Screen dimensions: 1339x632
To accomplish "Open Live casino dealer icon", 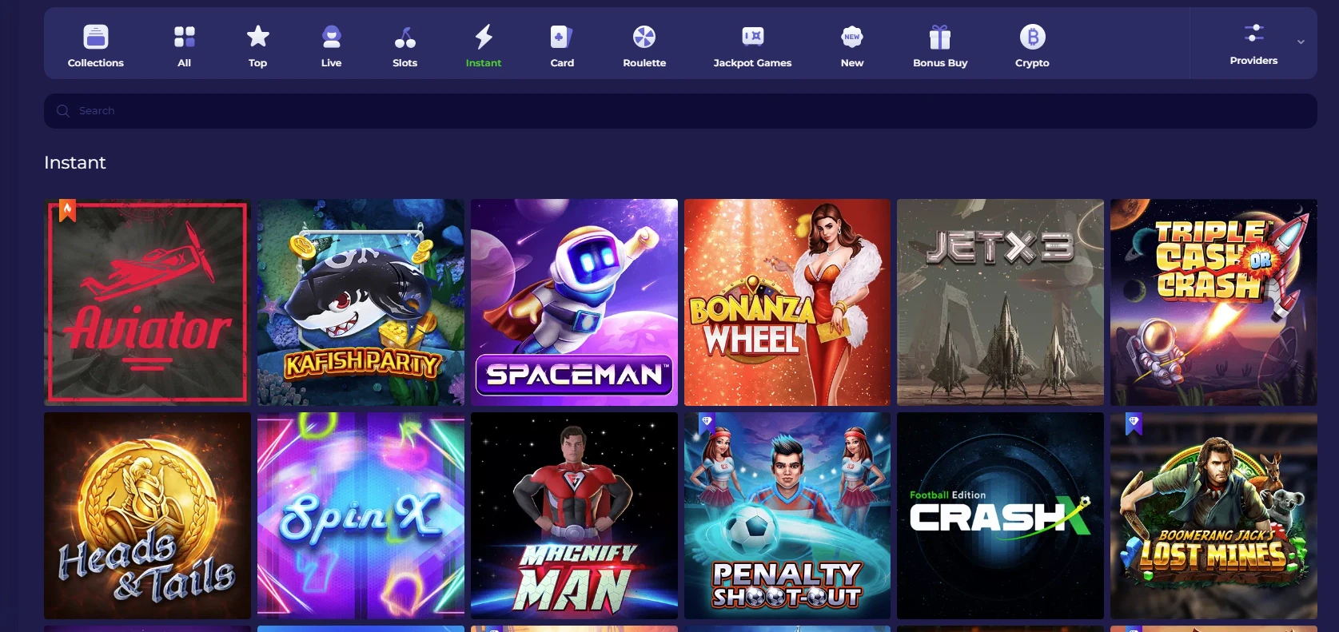I will [331, 37].
